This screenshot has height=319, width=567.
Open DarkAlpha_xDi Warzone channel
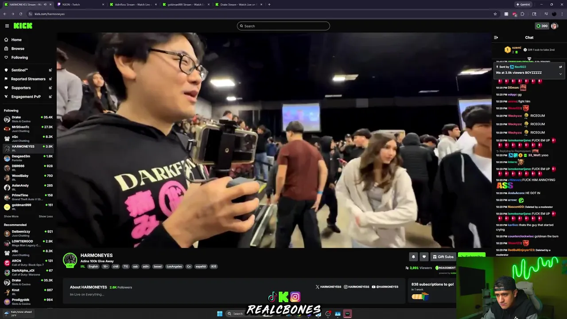pyautogui.click(x=28, y=272)
